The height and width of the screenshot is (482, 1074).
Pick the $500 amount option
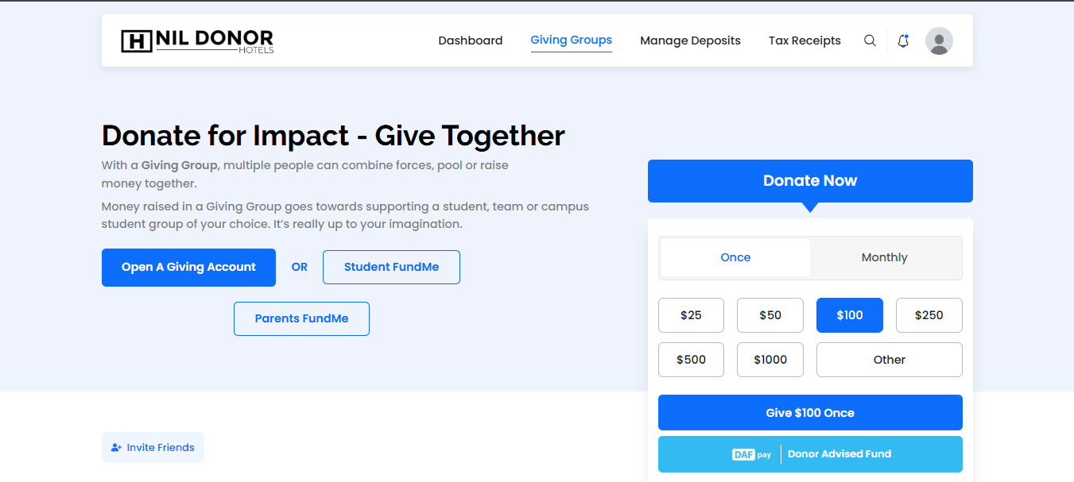coord(691,360)
